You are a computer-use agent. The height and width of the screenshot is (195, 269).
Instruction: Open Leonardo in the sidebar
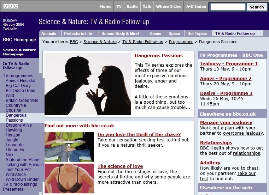tap(14, 145)
